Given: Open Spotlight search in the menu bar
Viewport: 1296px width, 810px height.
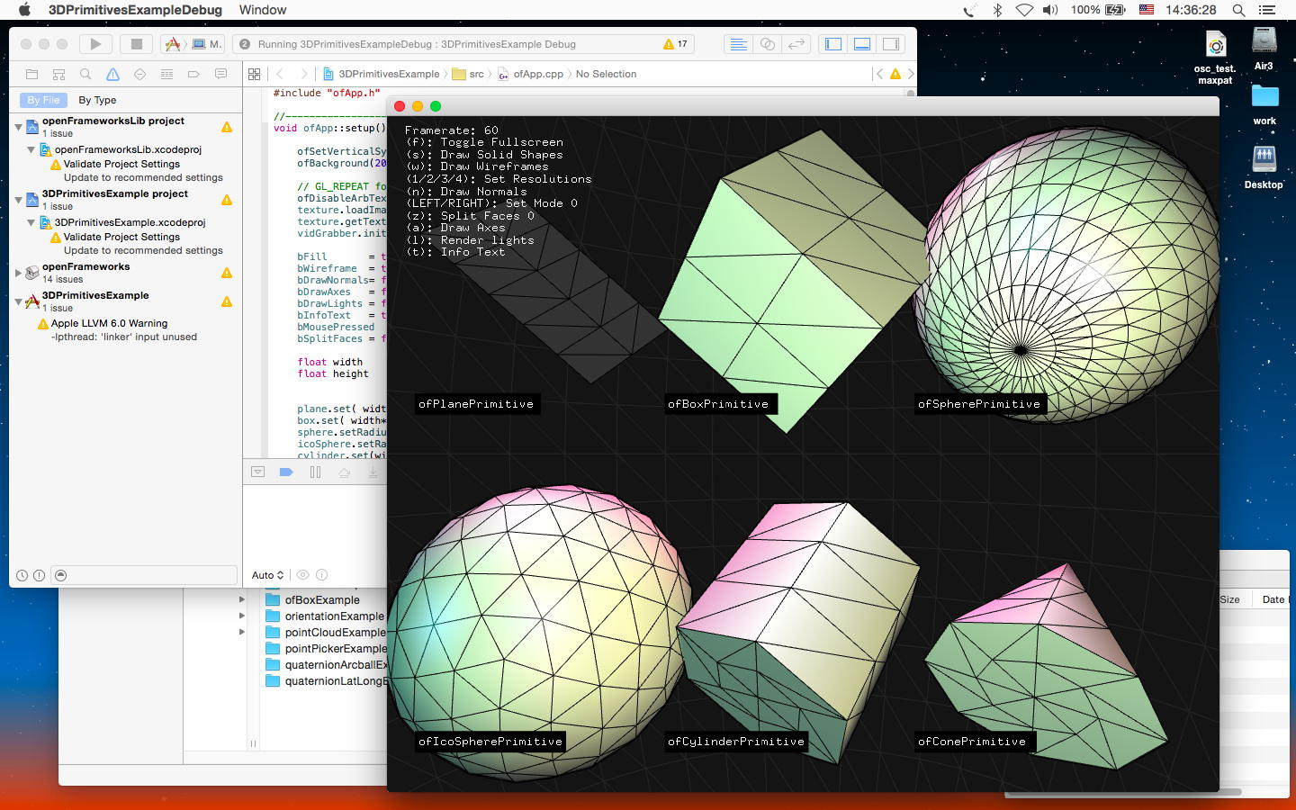Looking at the screenshot, I should click(x=1238, y=10).
